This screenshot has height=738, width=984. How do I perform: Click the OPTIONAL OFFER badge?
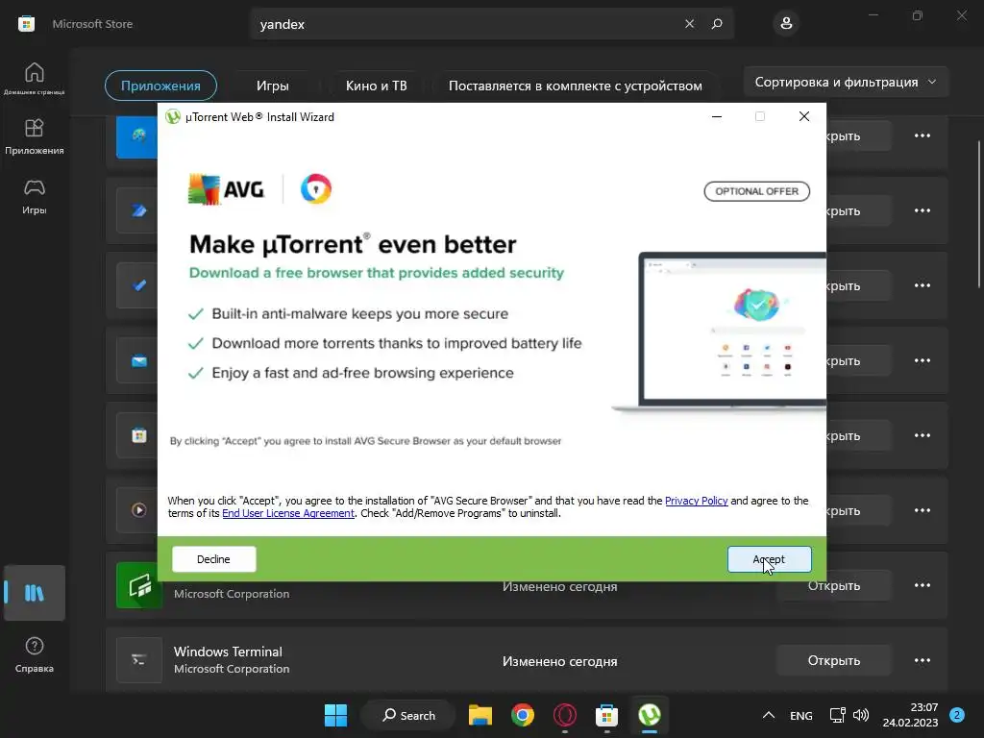click(x=757, y=191)
